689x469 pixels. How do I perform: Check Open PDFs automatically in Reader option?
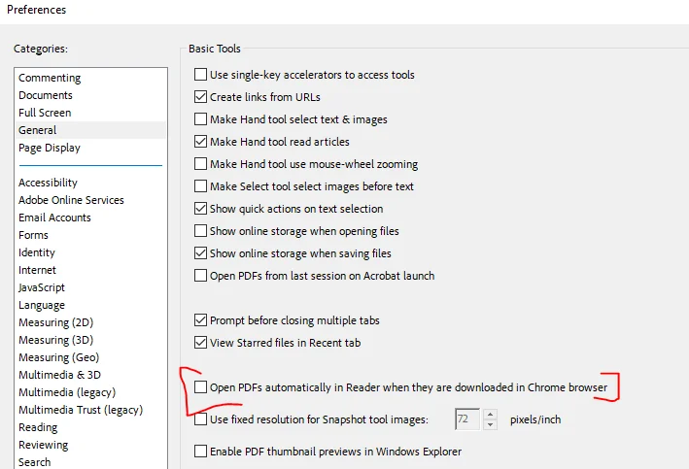tap(201, 387)
